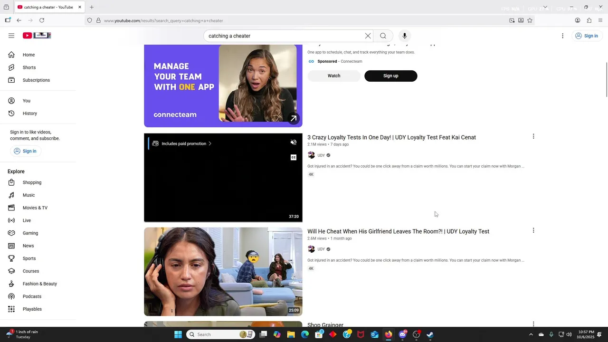The width and height of the screenshot is (608, 342).
Task: Open a new browser tab
Action: pos(92,7)
